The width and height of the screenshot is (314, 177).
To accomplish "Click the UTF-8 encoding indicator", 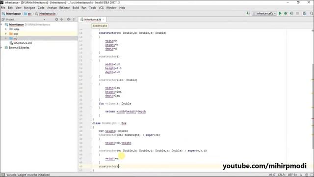I will click(x=292, y=175).
